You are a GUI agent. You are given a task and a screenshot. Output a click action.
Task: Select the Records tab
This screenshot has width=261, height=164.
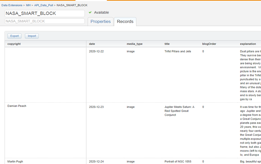coord(125,22)
